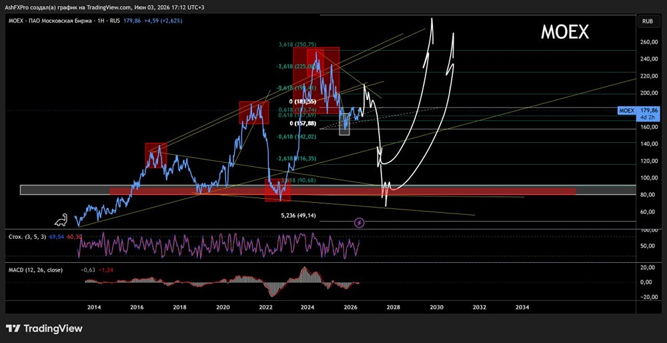Click the MOEX title text annotation
This screenshot has height=343, width=667.
[564, 32]
